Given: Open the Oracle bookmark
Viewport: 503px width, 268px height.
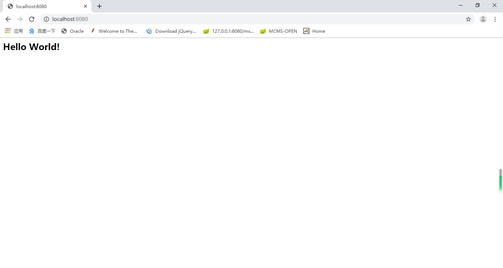Looking at the screenshot, I should point(73,31).
